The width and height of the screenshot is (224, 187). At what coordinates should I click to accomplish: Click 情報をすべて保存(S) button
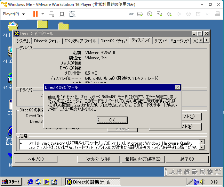point(143,159)
